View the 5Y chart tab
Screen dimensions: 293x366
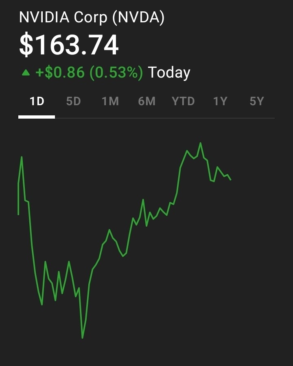coord(256,101)
